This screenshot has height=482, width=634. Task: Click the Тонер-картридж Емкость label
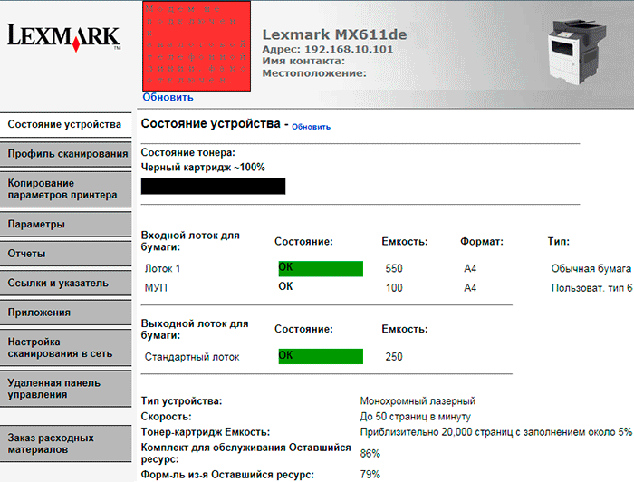[206, 432]
